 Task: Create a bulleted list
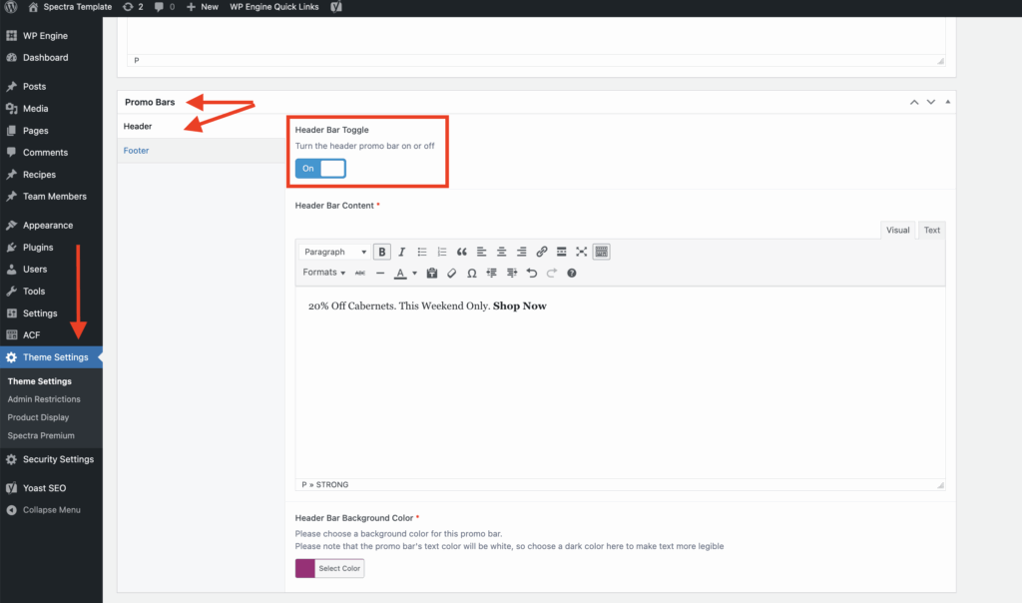[422, 252]
